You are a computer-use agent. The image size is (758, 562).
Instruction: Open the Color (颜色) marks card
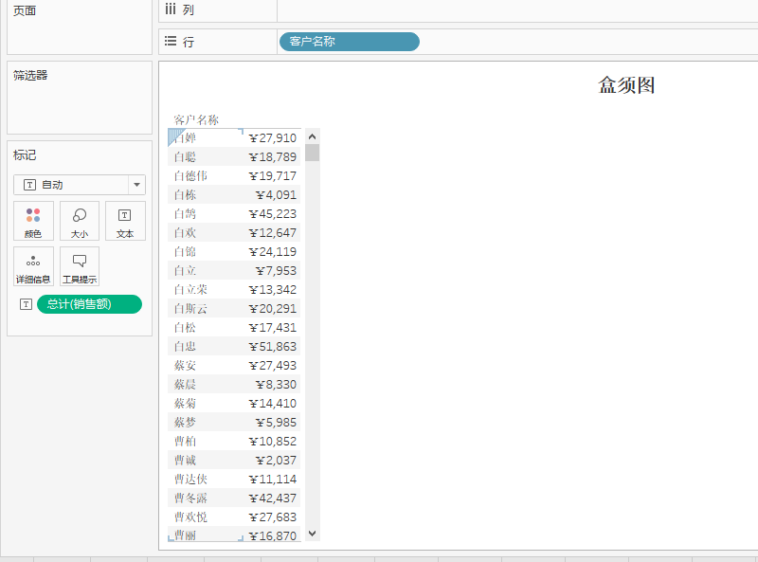pyautogui.click(x=33, y=221)
